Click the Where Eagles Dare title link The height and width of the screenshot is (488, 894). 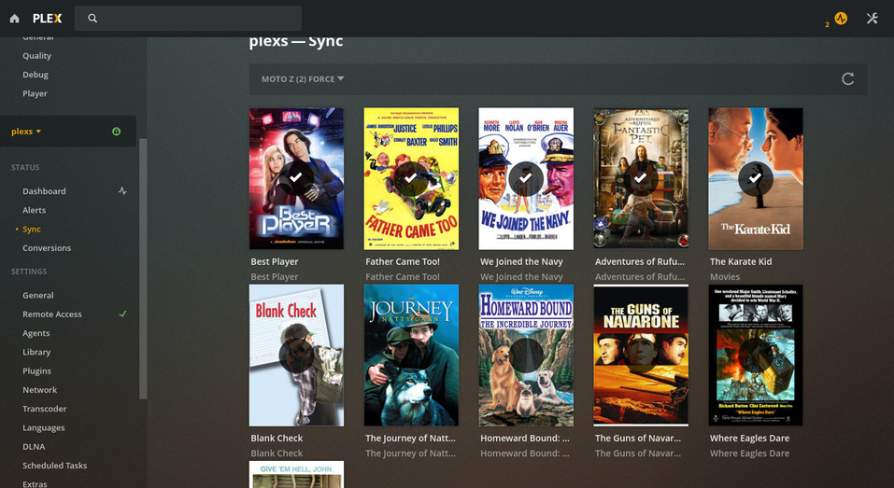pos(750,439)
